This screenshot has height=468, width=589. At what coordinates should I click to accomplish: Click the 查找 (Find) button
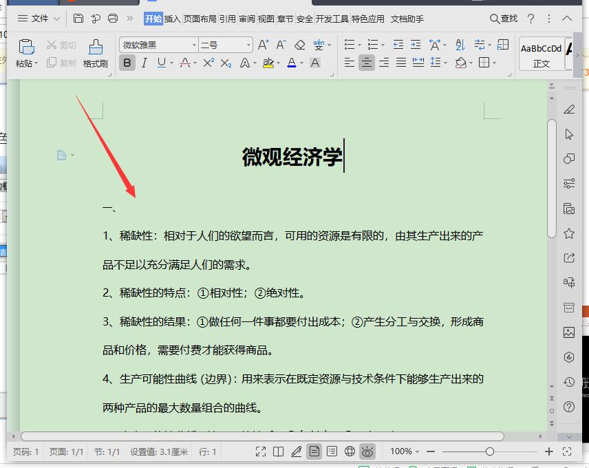tap(504, 19)
